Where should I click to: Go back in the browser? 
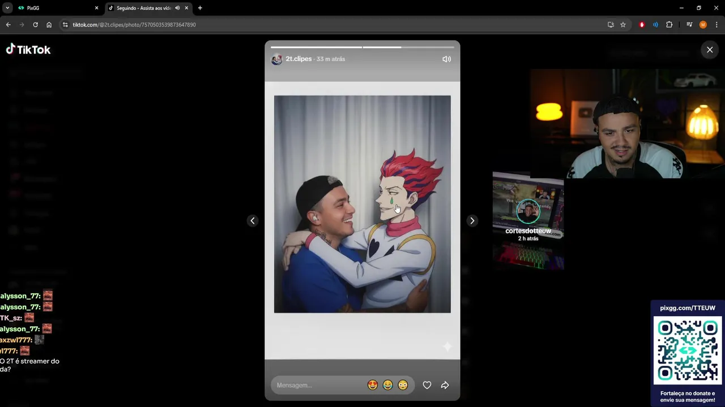tap(8, 25)
